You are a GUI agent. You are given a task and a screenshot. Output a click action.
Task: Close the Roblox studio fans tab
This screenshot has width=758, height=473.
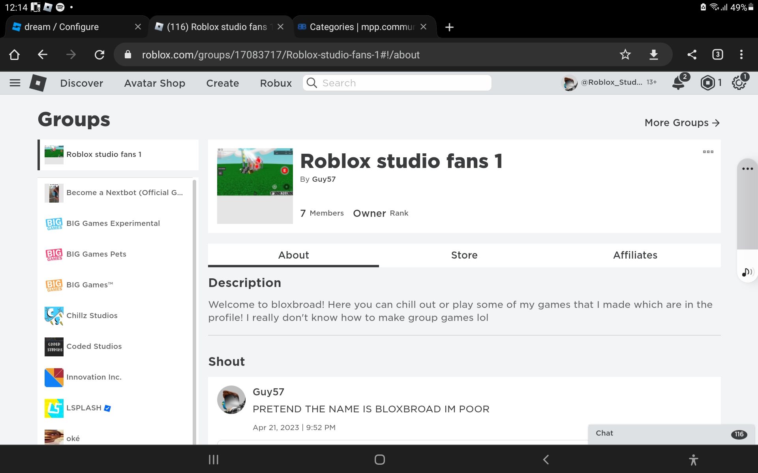coord(280,27)
